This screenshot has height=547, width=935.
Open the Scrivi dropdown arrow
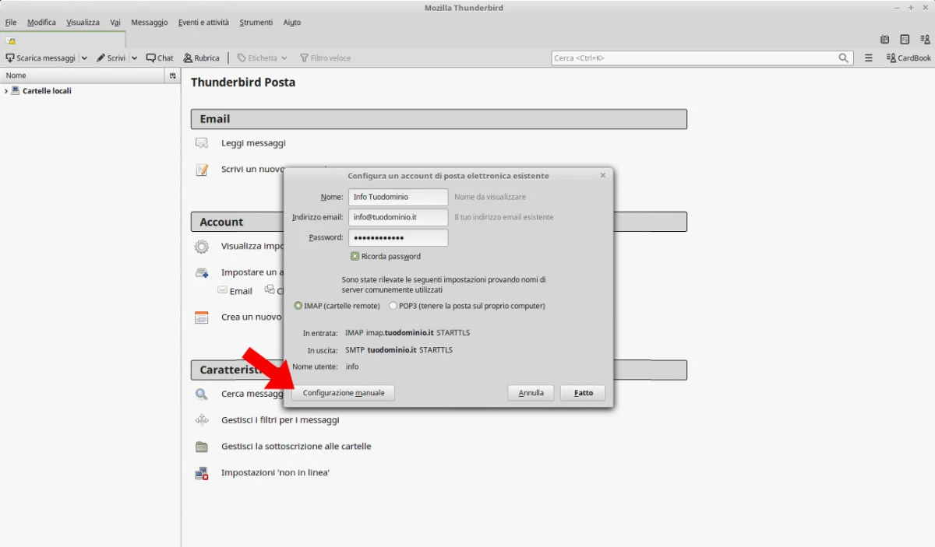[134, 58]
